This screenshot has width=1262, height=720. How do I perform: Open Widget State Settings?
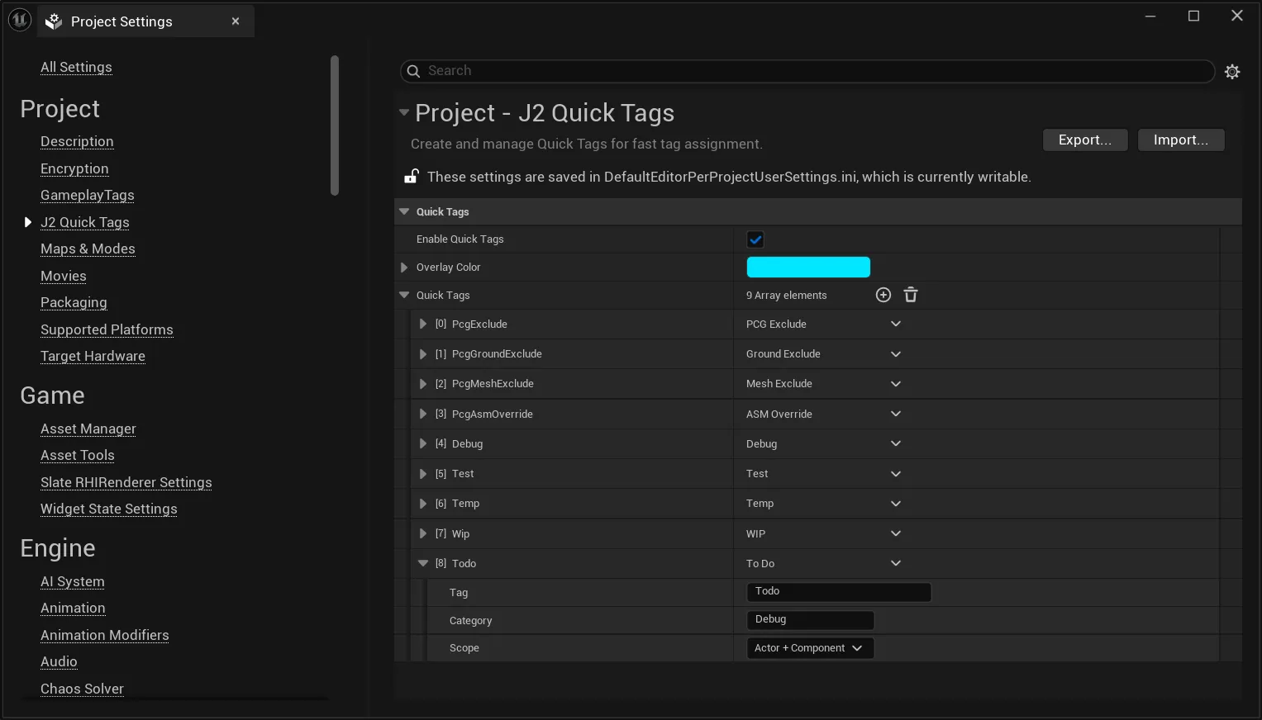109,509
